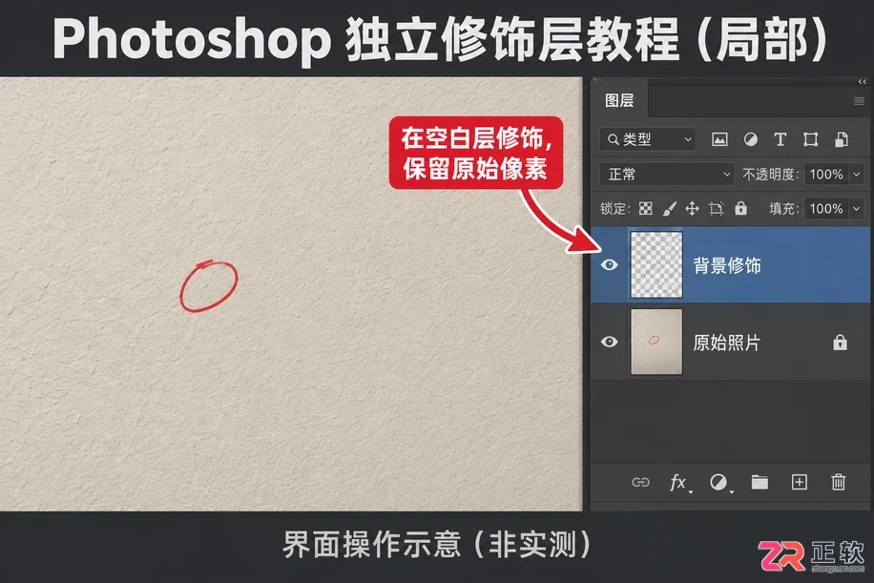Image resolution: width=874 pixels, height=583 pixels.
Task: Collapse the panel with double-chevron icon
Action: tap(862, 82)
